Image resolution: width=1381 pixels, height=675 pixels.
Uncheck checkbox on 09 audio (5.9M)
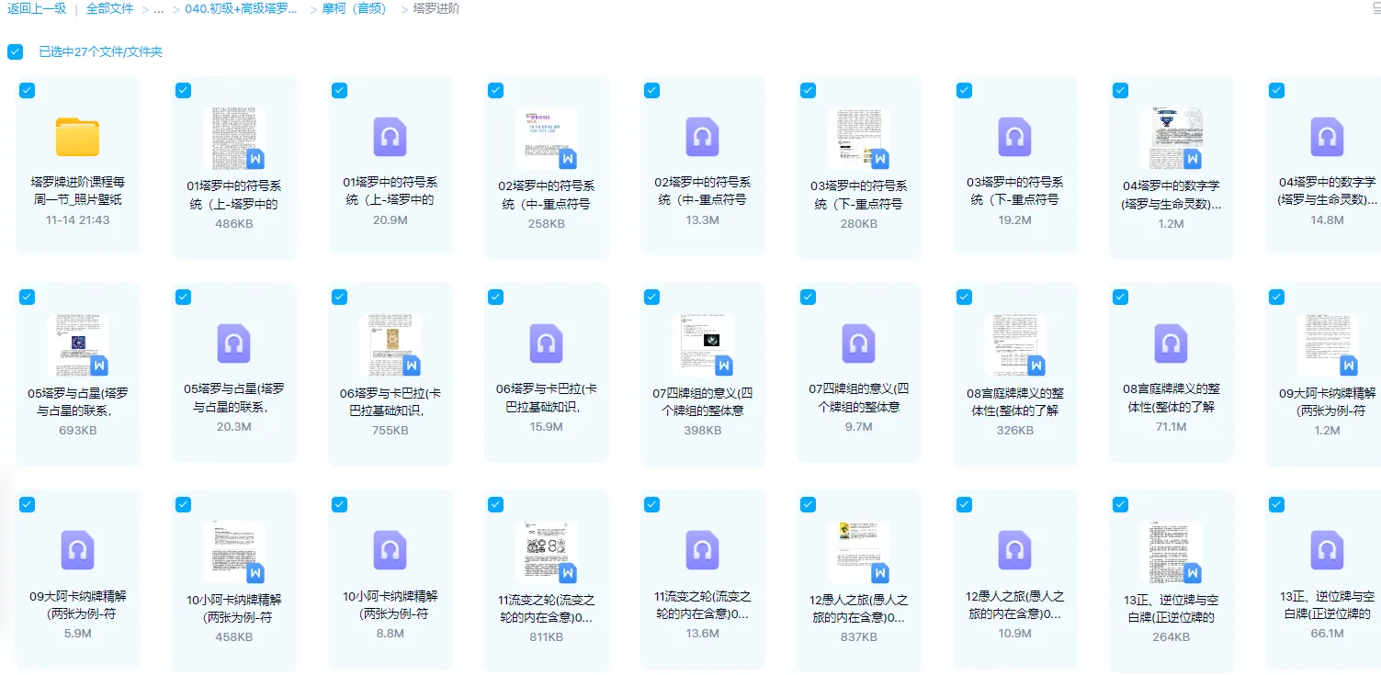(x=27, y=504)
